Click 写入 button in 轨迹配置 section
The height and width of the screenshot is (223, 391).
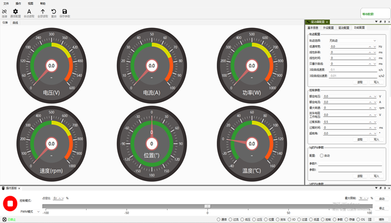point(376,82)
